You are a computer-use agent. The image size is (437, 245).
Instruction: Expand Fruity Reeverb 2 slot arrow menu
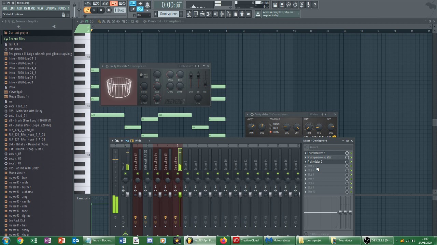point(306,153)
